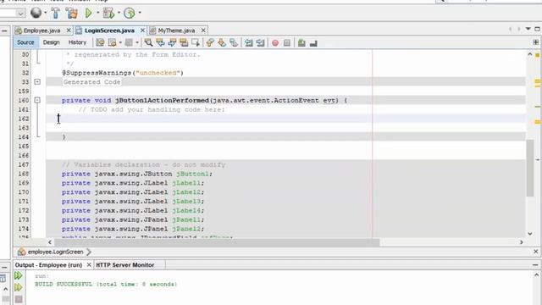This screenshot has height=305, width=542.
Task: Switch to Design view
Action: pos(51,42)
